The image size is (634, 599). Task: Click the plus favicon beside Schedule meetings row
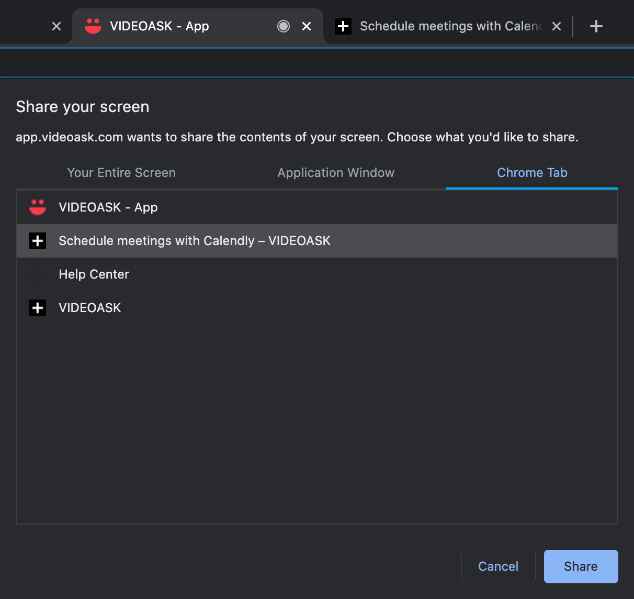pyautogui.click(x=38, y=241)
